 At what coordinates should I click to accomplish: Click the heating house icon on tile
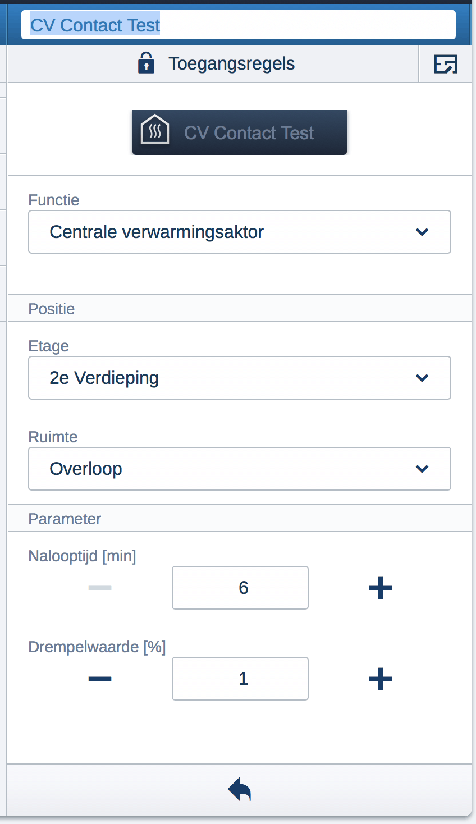click(x=154, y=130)
